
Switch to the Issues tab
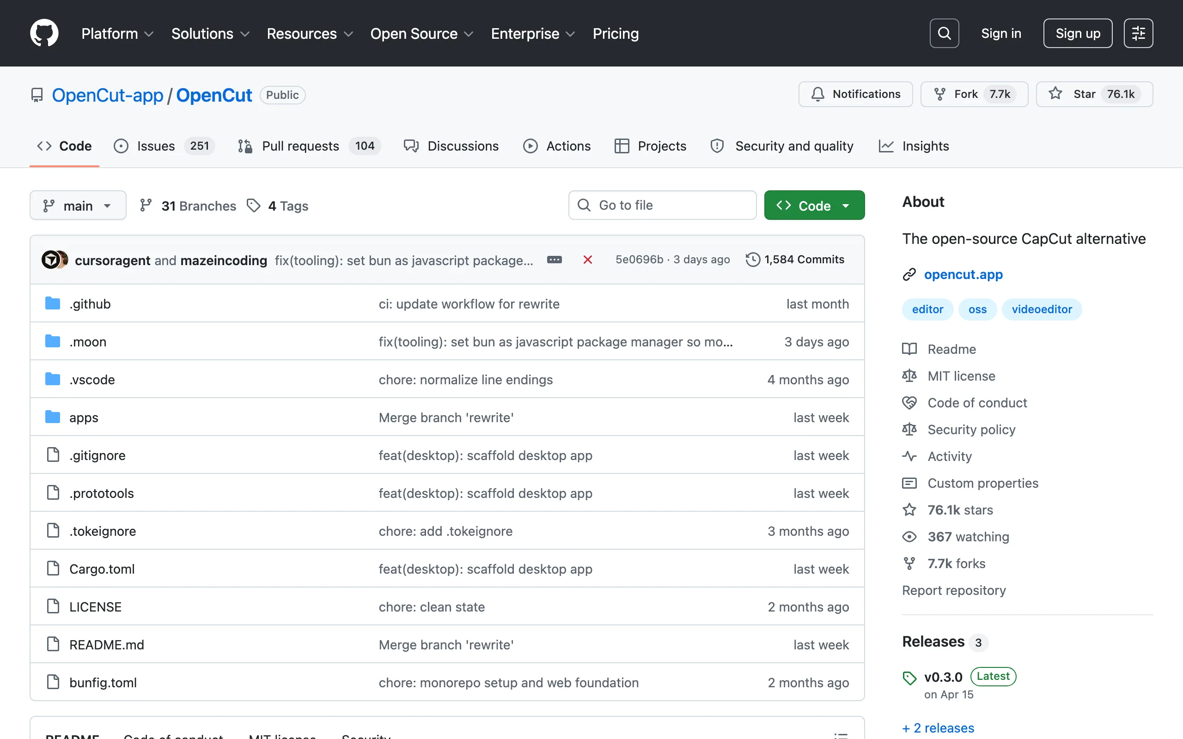point(164,146)
